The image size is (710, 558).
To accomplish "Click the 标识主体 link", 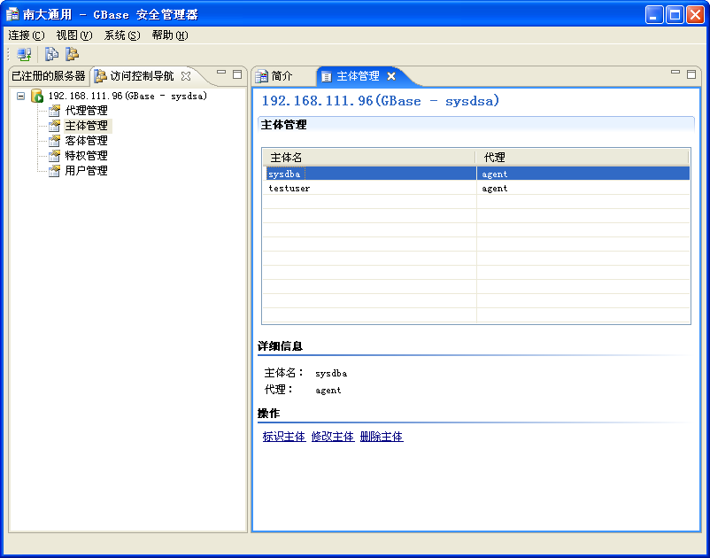I will [x=283, y=437].
